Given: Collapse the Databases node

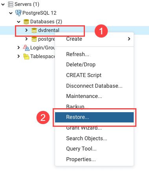Looking at the screenshot, I should [x=19, y=22].
